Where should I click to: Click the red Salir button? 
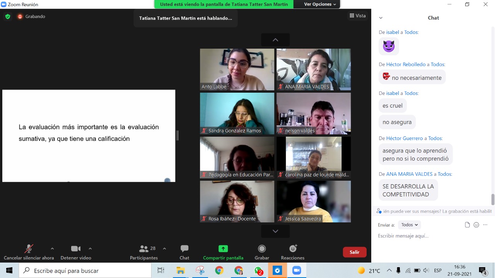coord(354,252)
